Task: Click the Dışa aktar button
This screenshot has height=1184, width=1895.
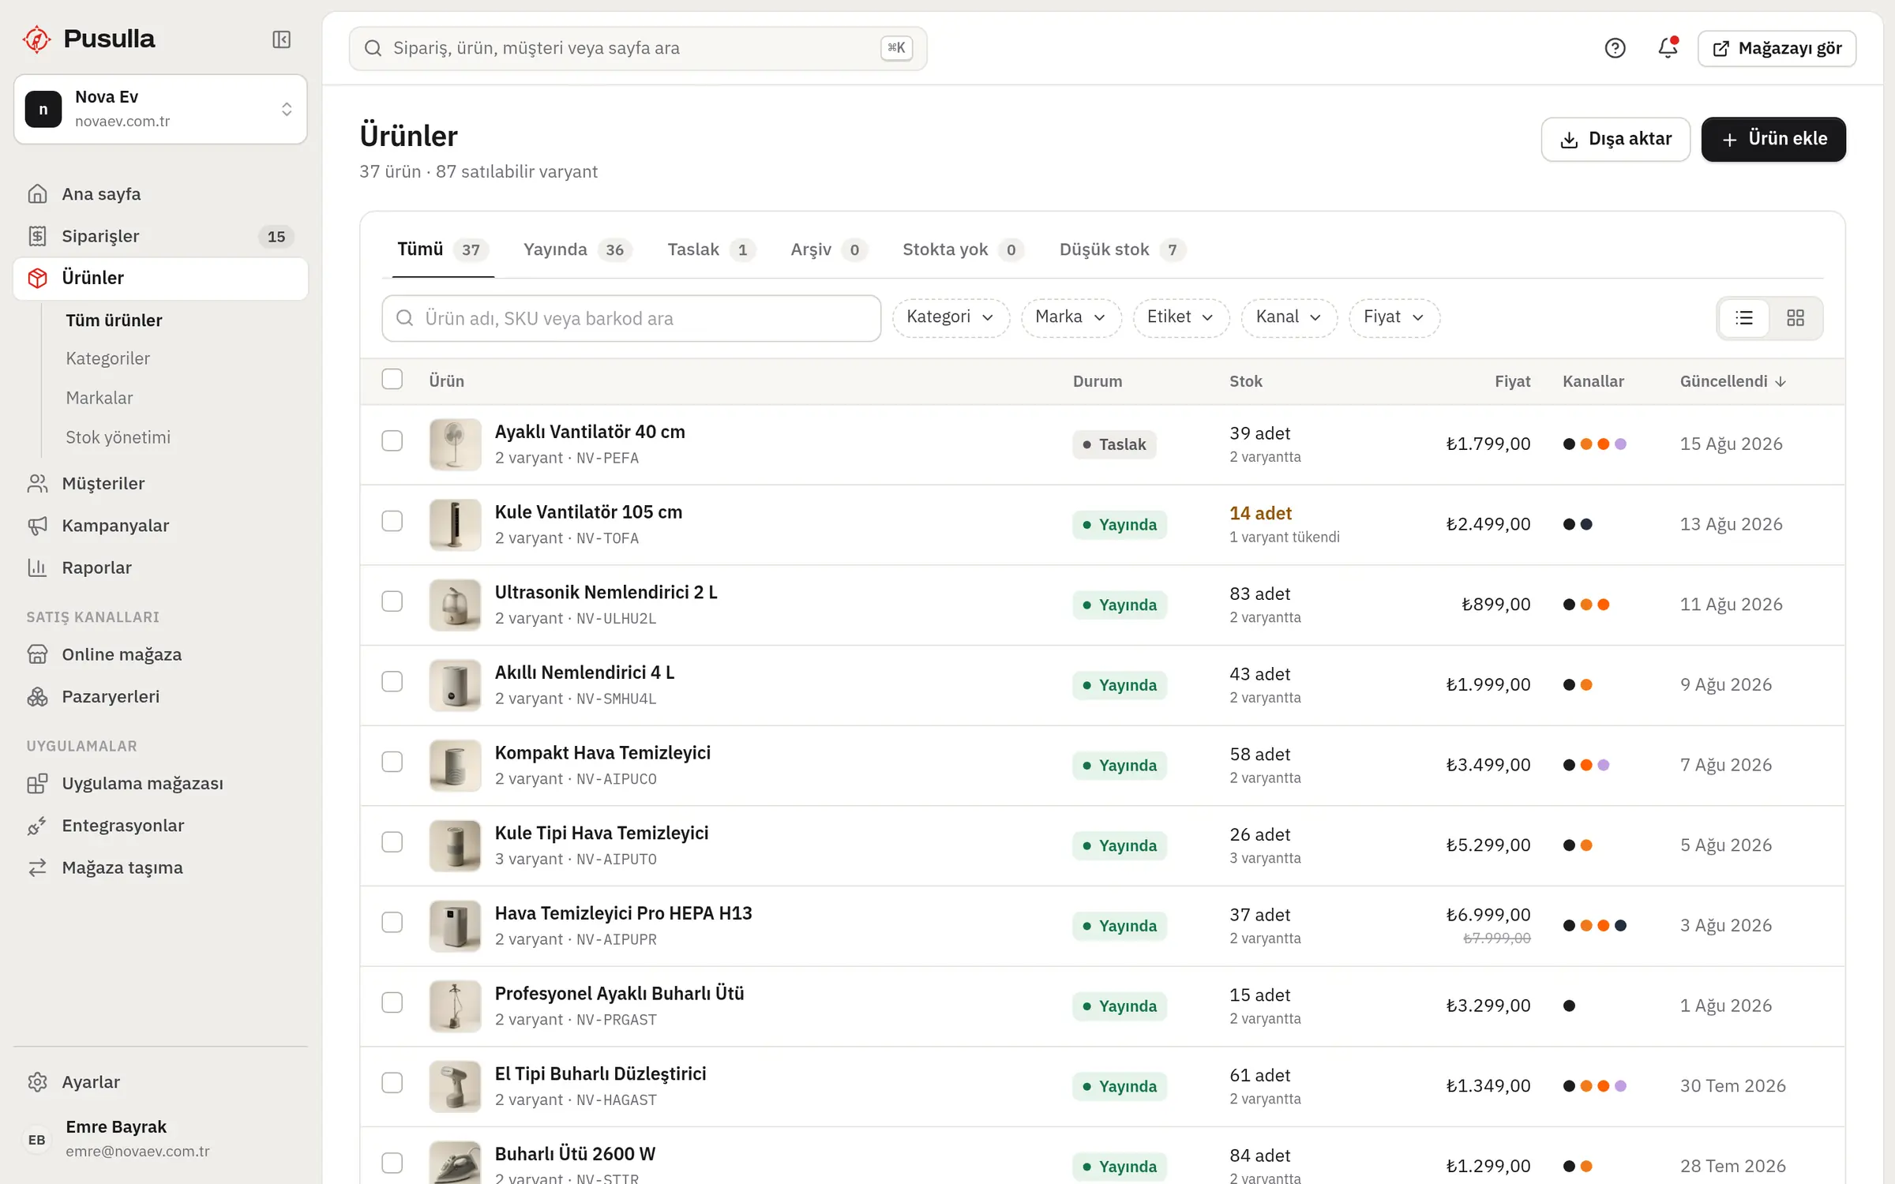Action: click(x=1615, y=140)
